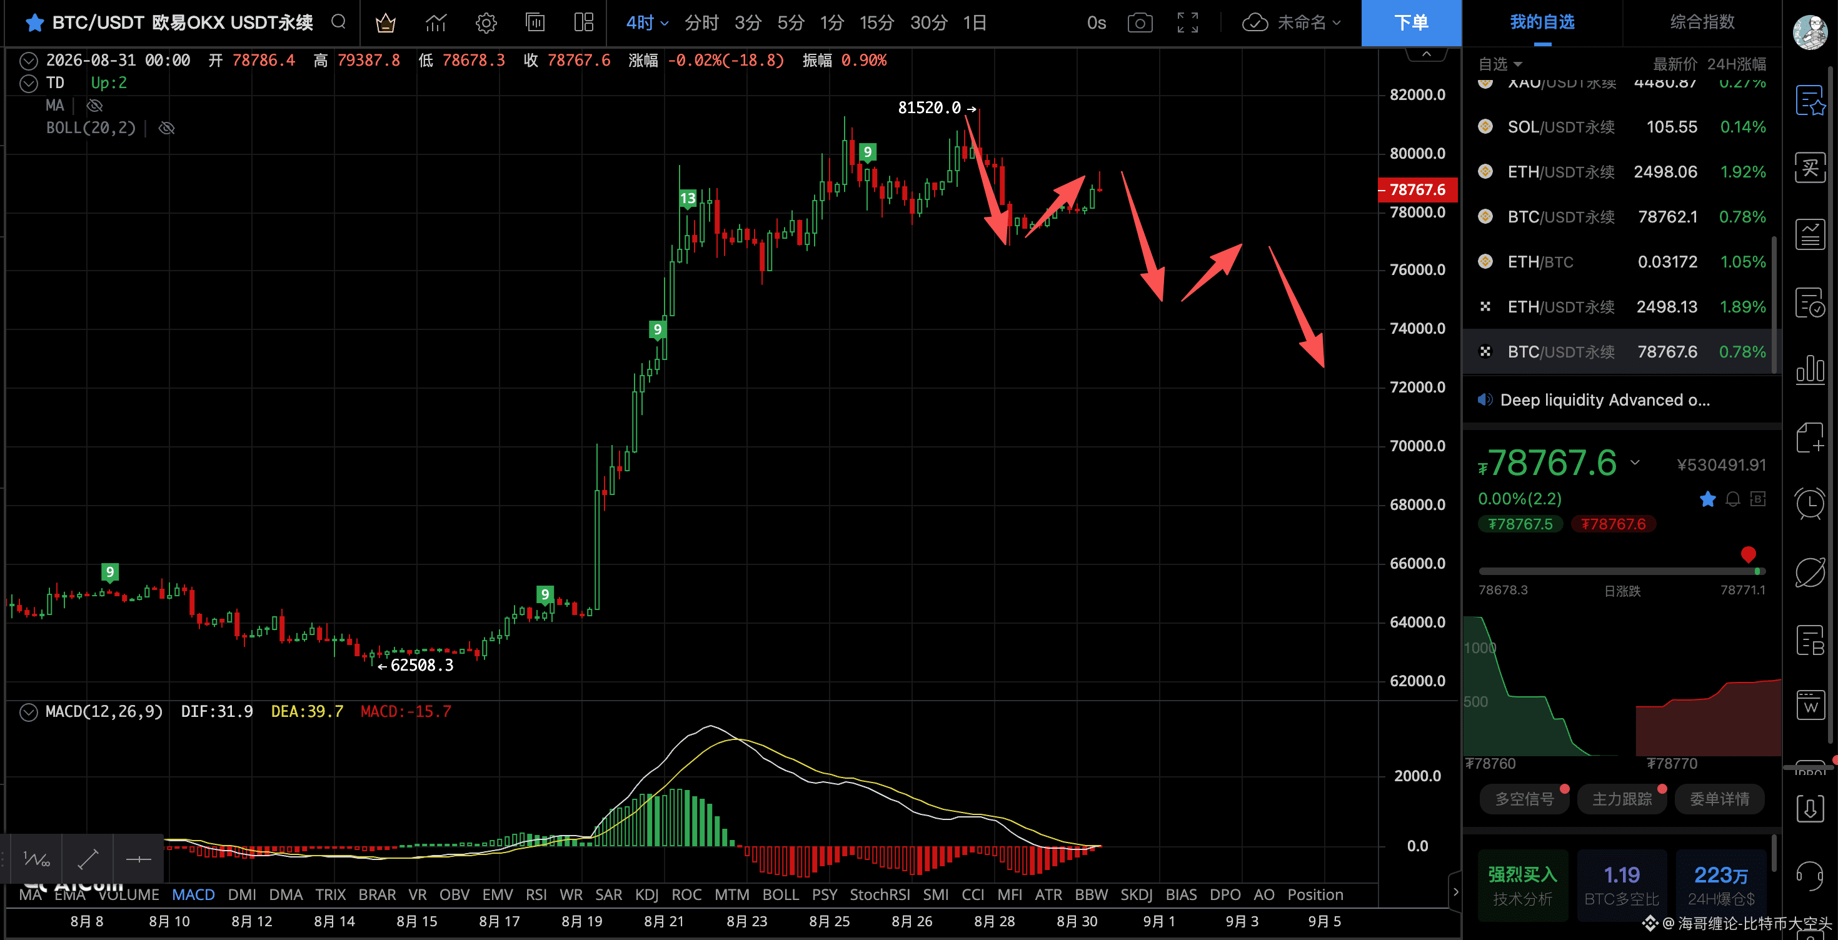1838x940 pixels.
Task: Click the red 78767.6 price axis label
Action: 1417,190
